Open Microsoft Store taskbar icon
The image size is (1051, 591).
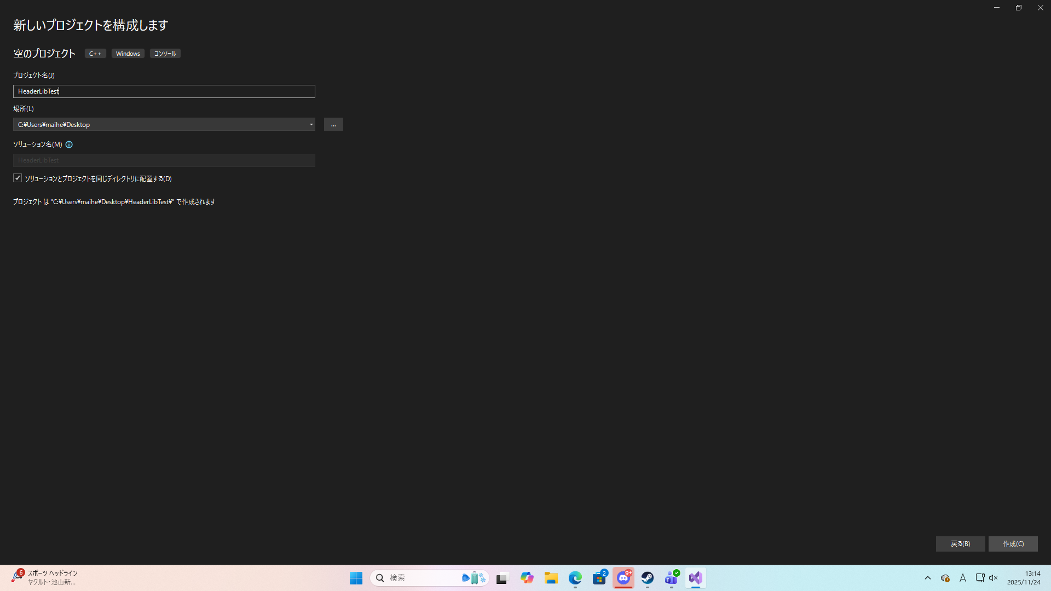pyautogui.click(x=599, y=578)
